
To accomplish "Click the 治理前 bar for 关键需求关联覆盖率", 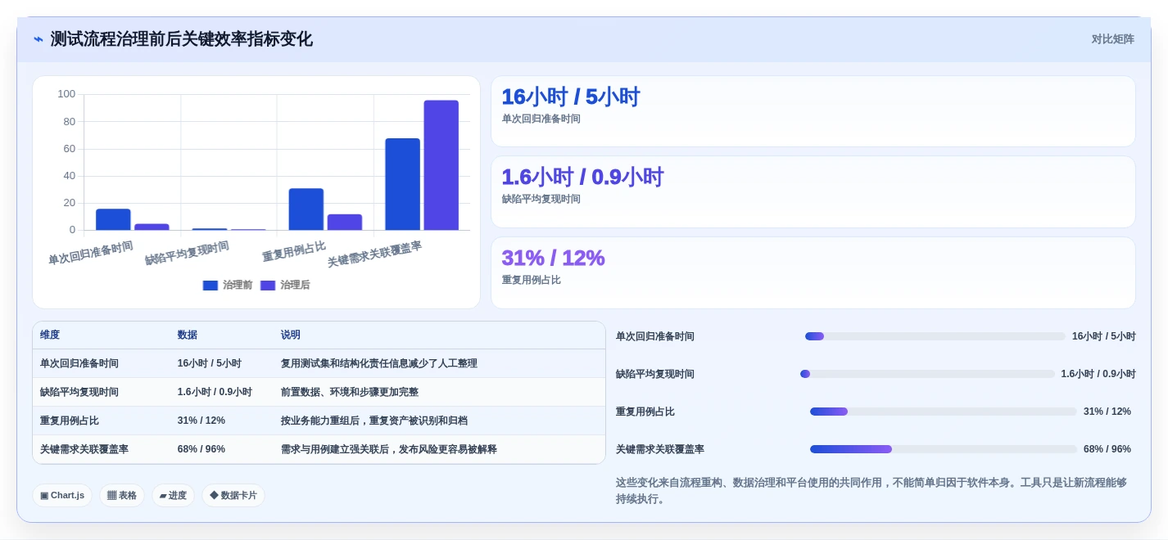I will (403, 184).
